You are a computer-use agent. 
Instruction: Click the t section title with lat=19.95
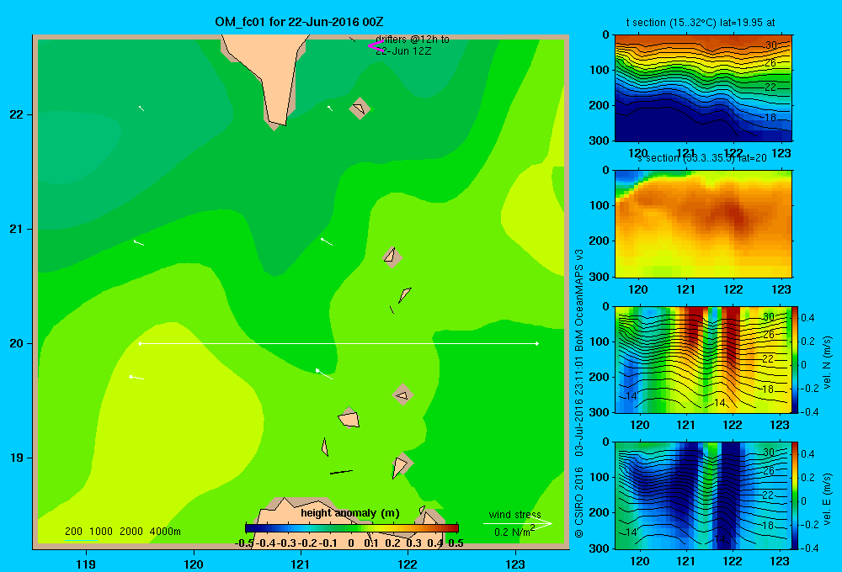pos(701,23)
